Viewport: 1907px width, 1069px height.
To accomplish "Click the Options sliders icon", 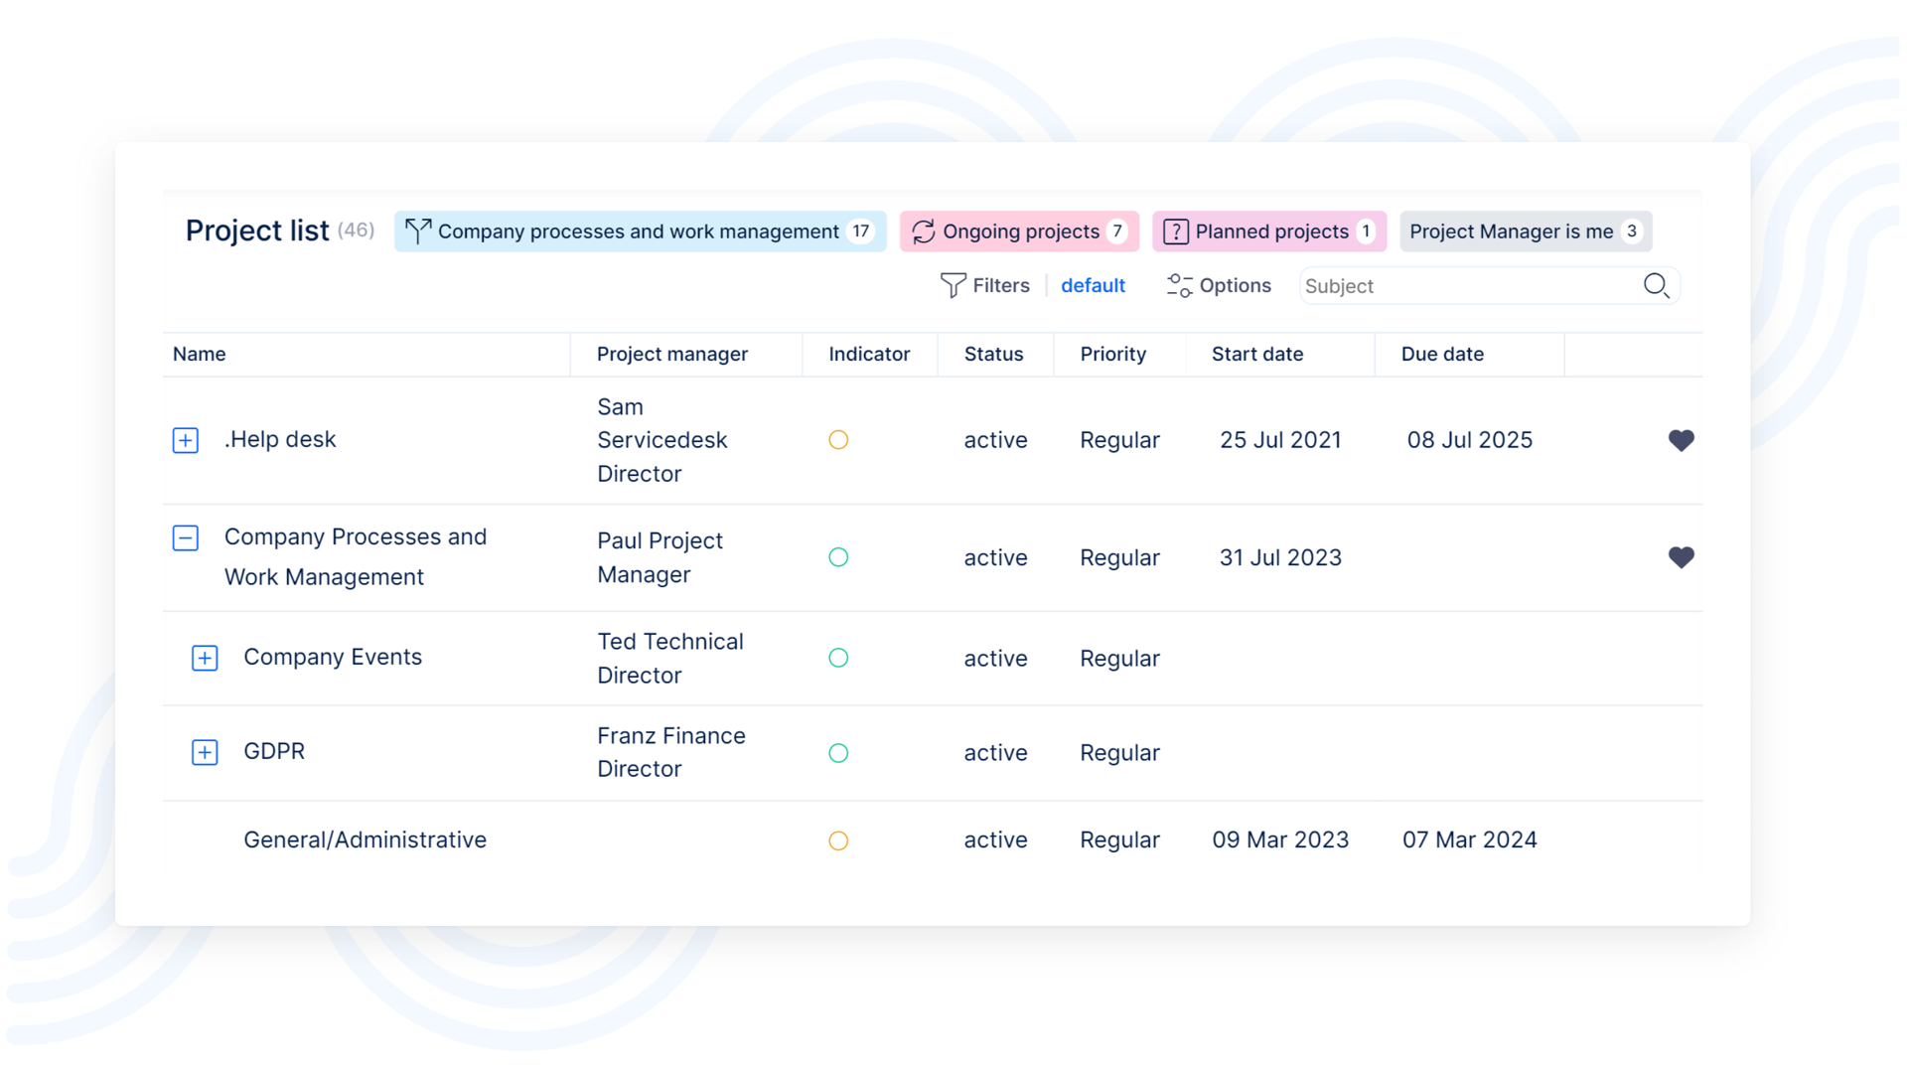I will (x=1179, y=286).
